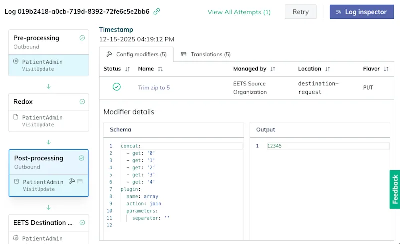Click the EETS Source Organization cell
Image resolution: width=400 pixels, height=244 pixels.
point(250,88)
